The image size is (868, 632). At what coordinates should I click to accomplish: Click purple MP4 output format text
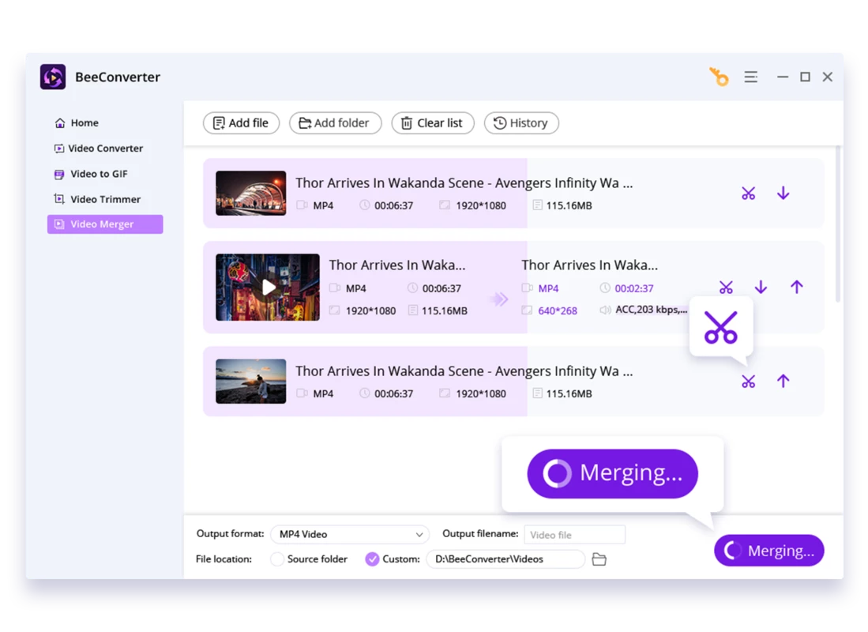click(x=548, y=288)
